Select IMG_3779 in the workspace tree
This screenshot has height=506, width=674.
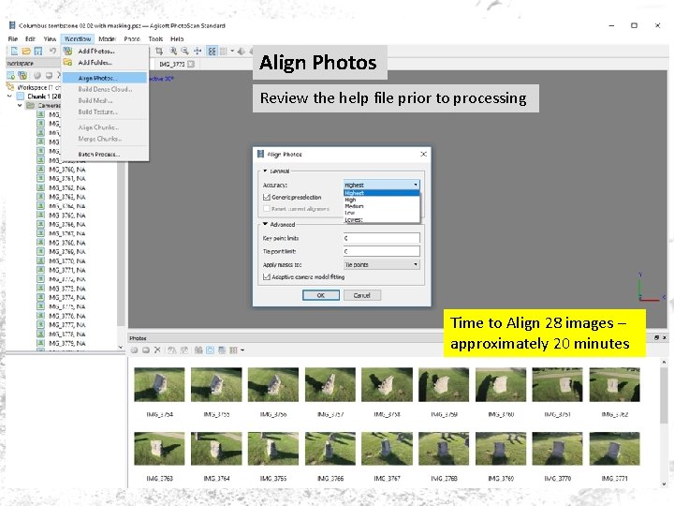(x=67, y=343)
